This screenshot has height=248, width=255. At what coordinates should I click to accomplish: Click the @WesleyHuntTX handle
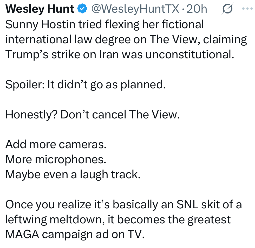tap(135, 9)
